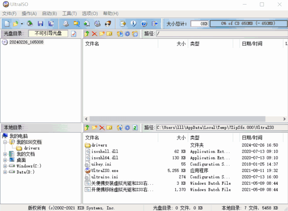Viewport: 288px width, 211px height.
Task: Click the 0% of CD 650MB capacity bar
Action: pyautogui.click(x=248, y=24)
